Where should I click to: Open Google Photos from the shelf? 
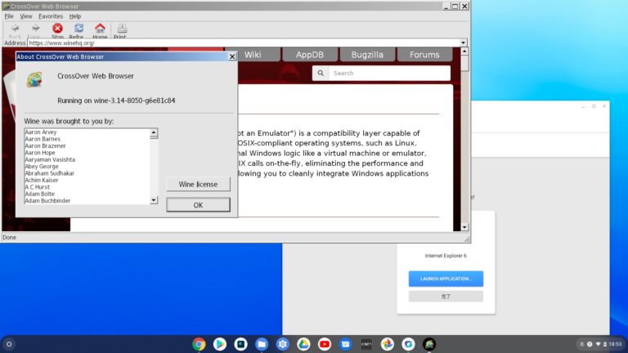(388, 344)
